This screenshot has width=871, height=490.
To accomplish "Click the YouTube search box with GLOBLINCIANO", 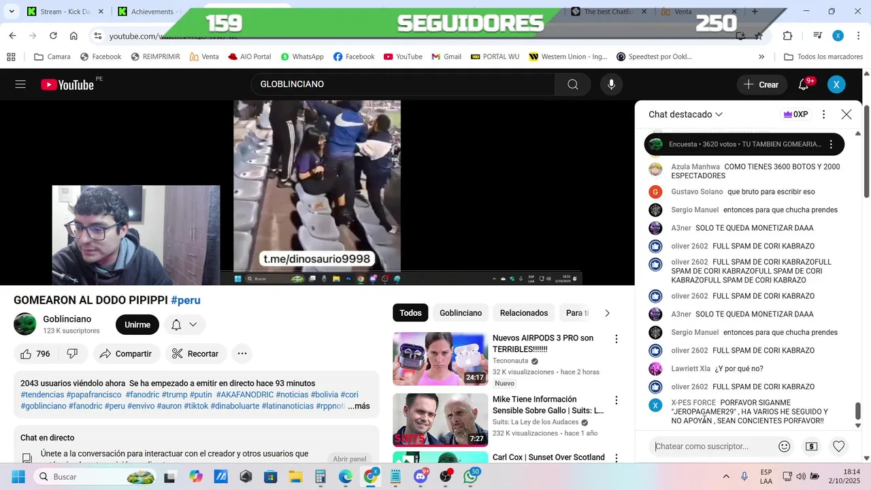I will [x=403, y=84].
